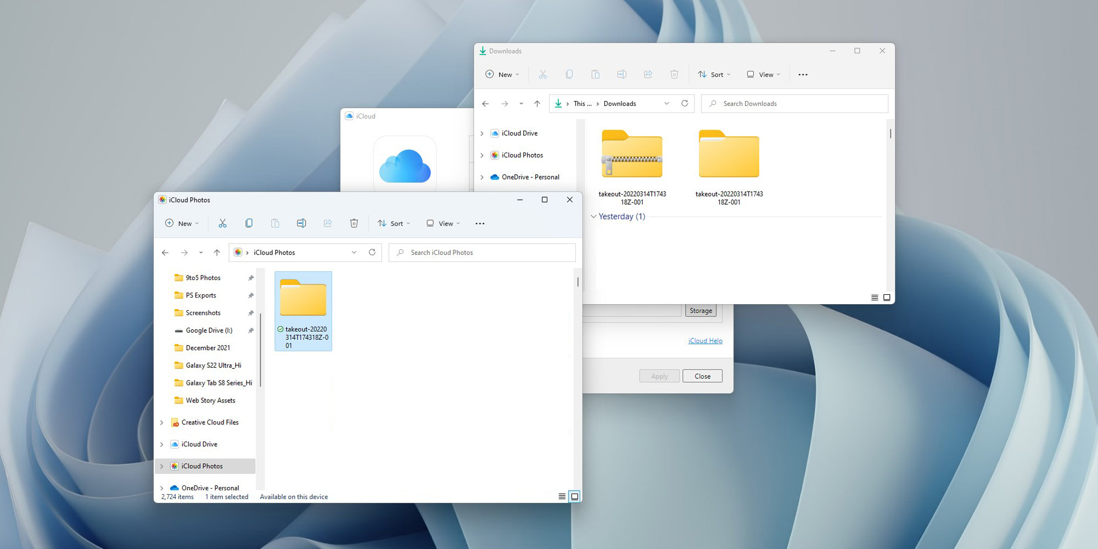The width and height of the screenshot is (1098, 549).
Task: Delete the selected folder using the trash icon
Action: click(x=354, y=223)
